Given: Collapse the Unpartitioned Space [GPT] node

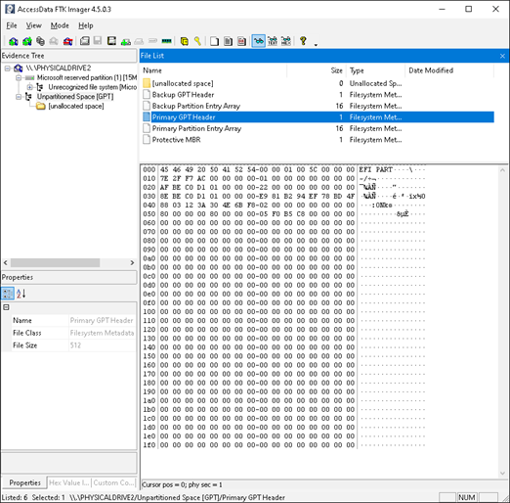Looking at the screenshot, I should pos(19,97).
